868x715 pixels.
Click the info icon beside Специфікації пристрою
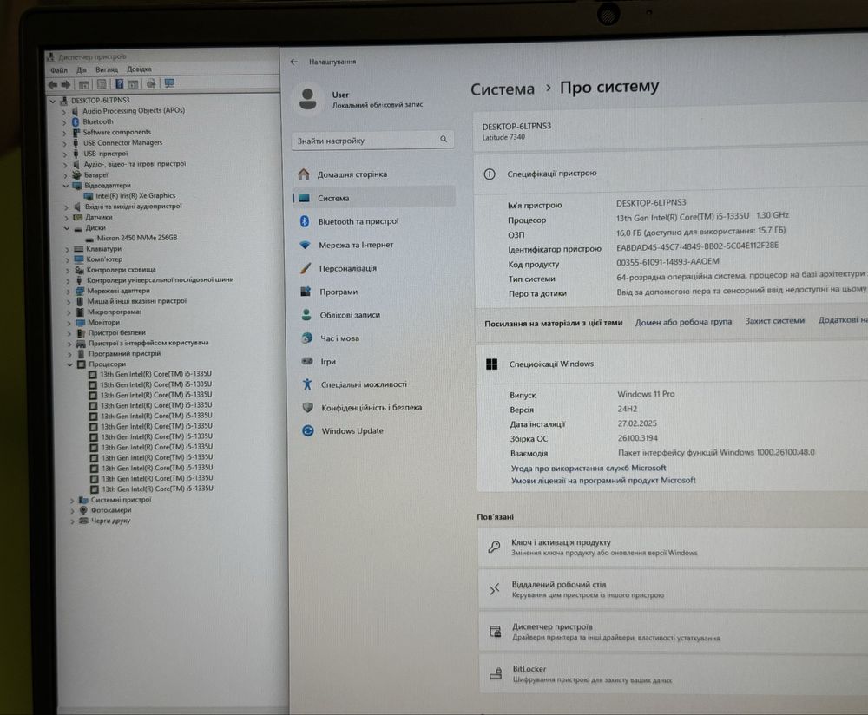pyautogui.click(x=490, y=174)
